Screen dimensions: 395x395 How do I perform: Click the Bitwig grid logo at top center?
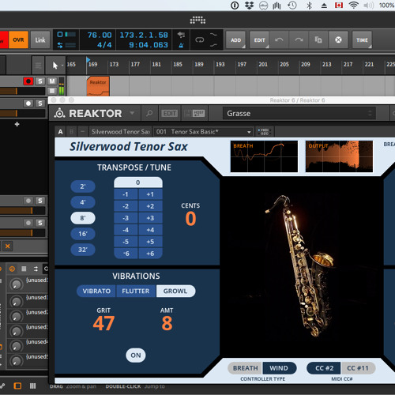pos(197,20)
